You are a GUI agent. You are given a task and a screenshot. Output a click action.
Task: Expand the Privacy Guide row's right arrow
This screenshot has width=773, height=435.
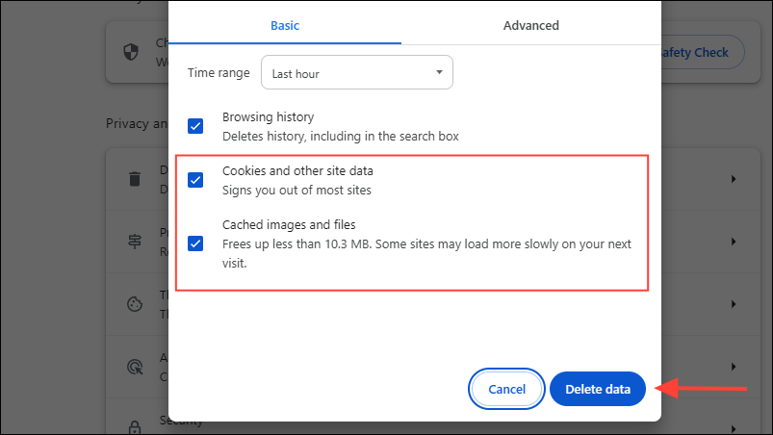point(734,242)
